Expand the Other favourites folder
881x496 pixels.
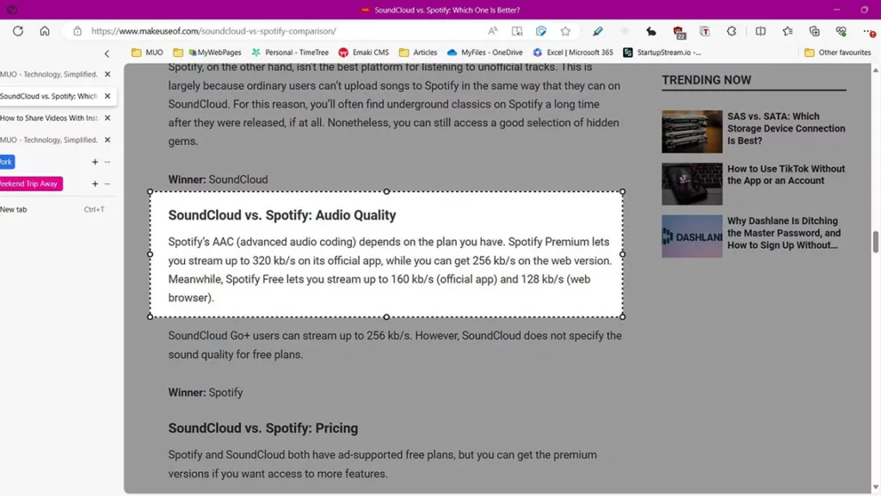tap(838, 53)
